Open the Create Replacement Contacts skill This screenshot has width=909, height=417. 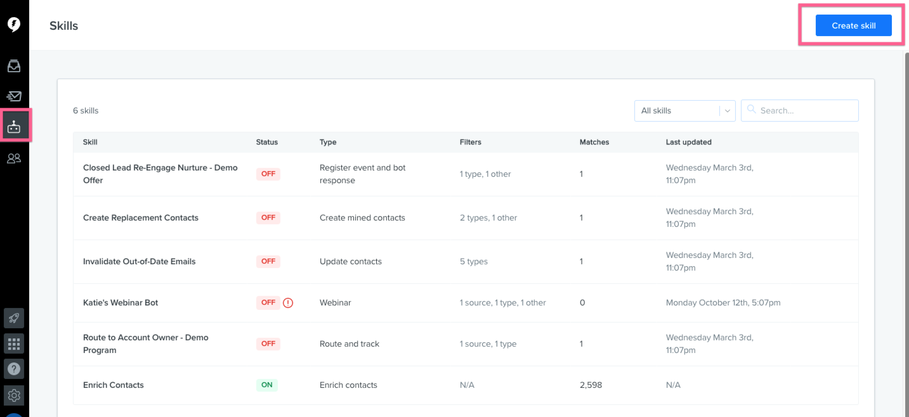[x=141, y=217]
